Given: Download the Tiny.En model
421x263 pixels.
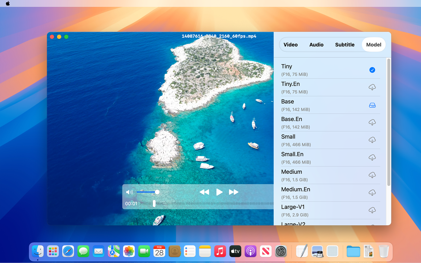Looking at the screenshot, I should click(372, 87).
